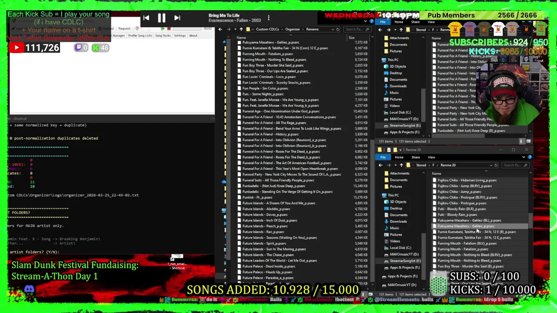Screen dimensions: 557x313
Task: Sort by Name column in Renme 20 window
Action: [x=436, y=174]
